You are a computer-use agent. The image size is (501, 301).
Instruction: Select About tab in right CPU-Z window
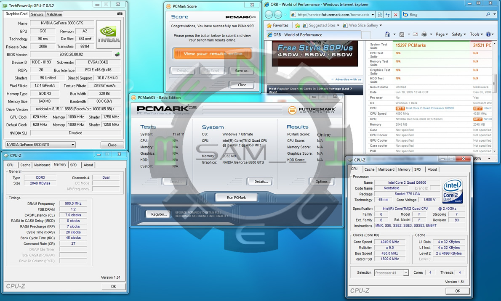[432, 169]
